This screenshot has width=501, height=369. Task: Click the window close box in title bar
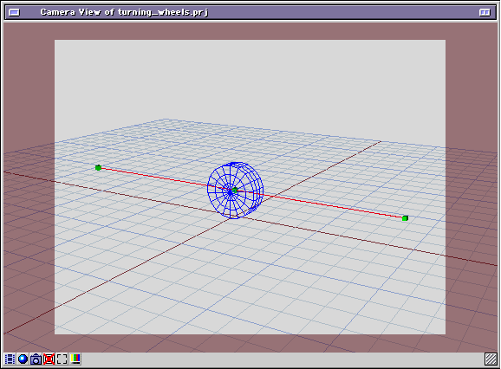[14, 12]
